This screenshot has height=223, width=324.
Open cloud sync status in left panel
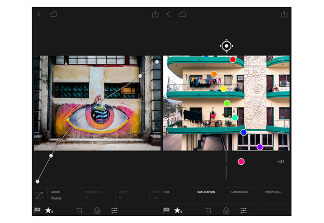53,15
